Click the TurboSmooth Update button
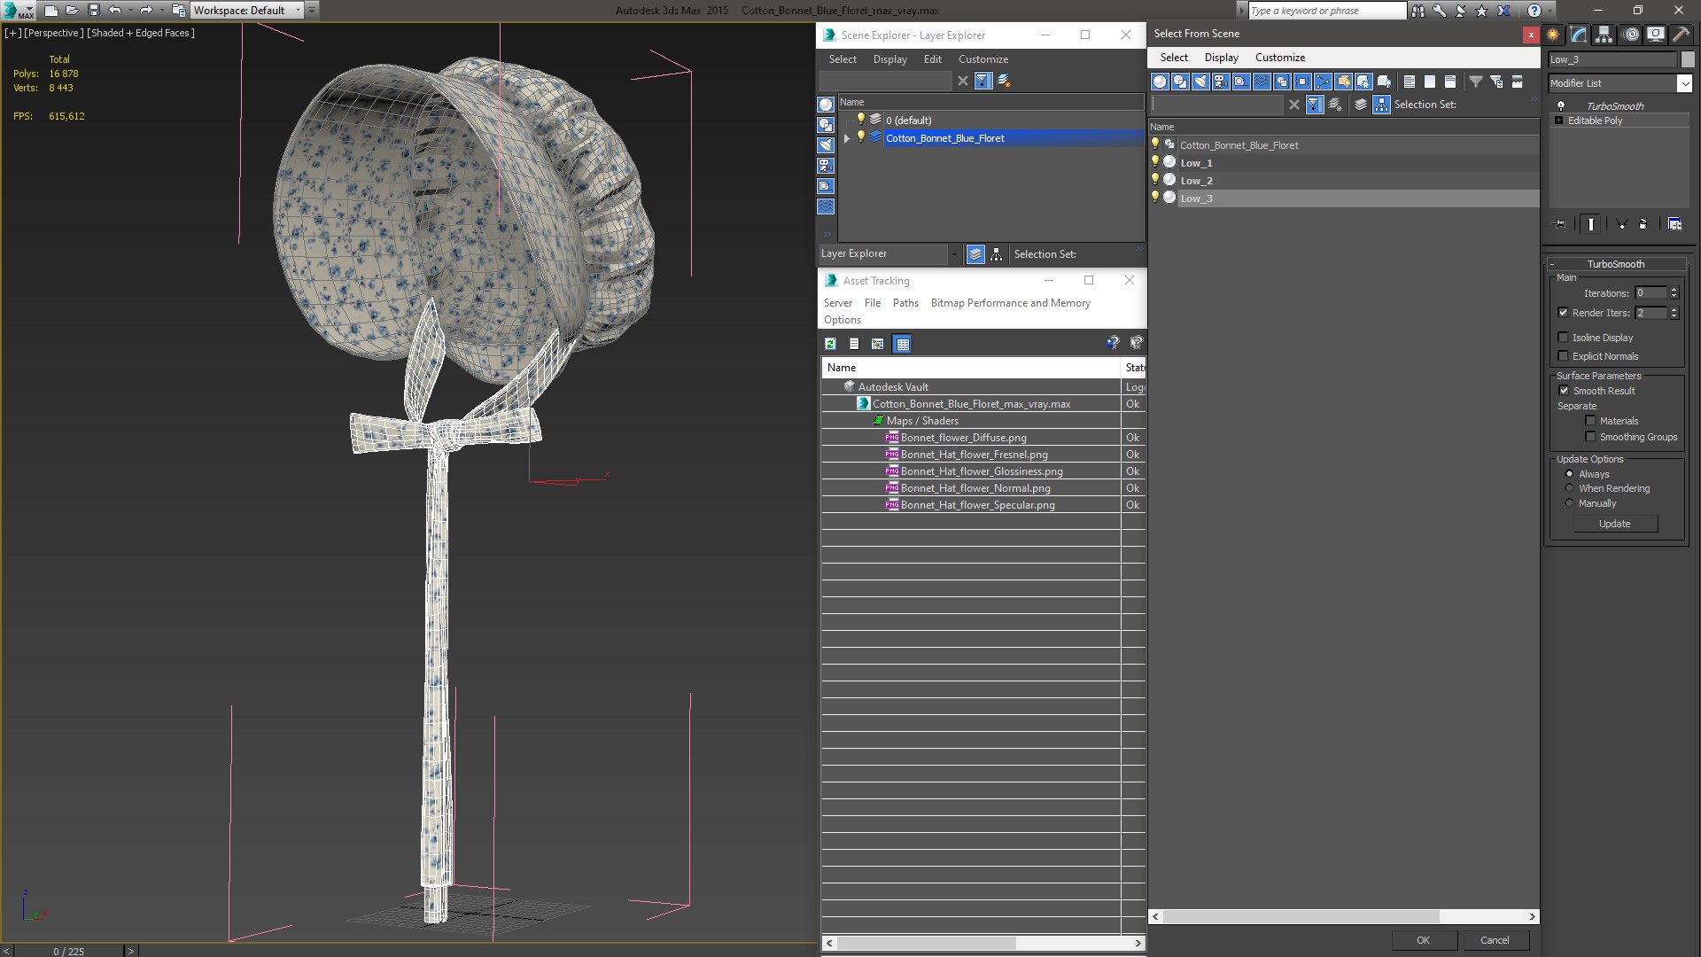1701x957 pixels. [1614, 524]
